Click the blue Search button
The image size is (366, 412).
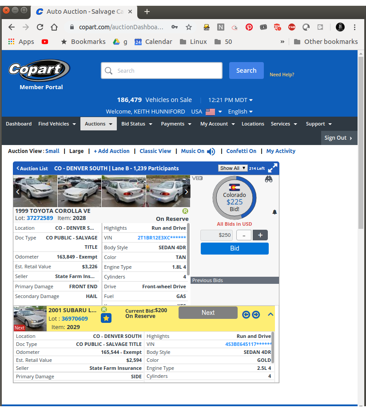tap(246, 71)
